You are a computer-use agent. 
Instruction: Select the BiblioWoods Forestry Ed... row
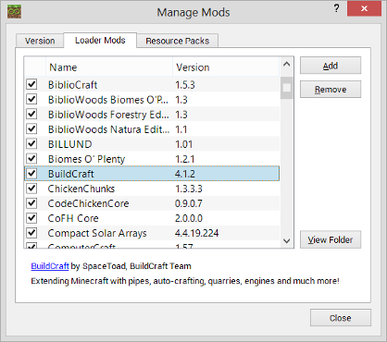(152, 115)
